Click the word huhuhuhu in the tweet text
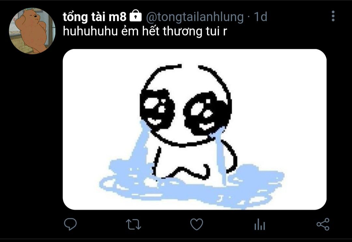Screen dimensions: 352x242 90,31
